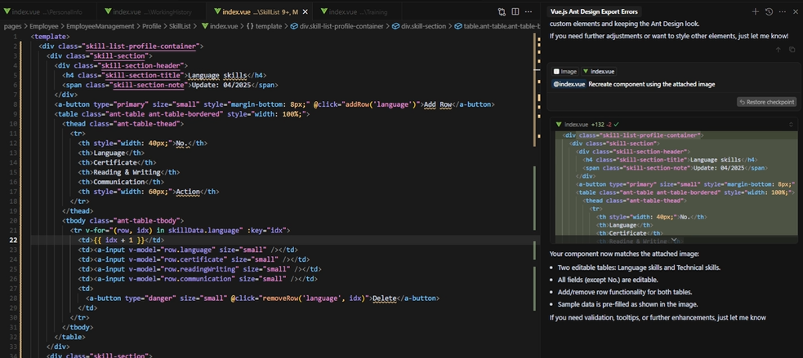This screenshot has width=803, height=358.
Task: Copy the assistant message with the copy icon
Action: point(791,50)
